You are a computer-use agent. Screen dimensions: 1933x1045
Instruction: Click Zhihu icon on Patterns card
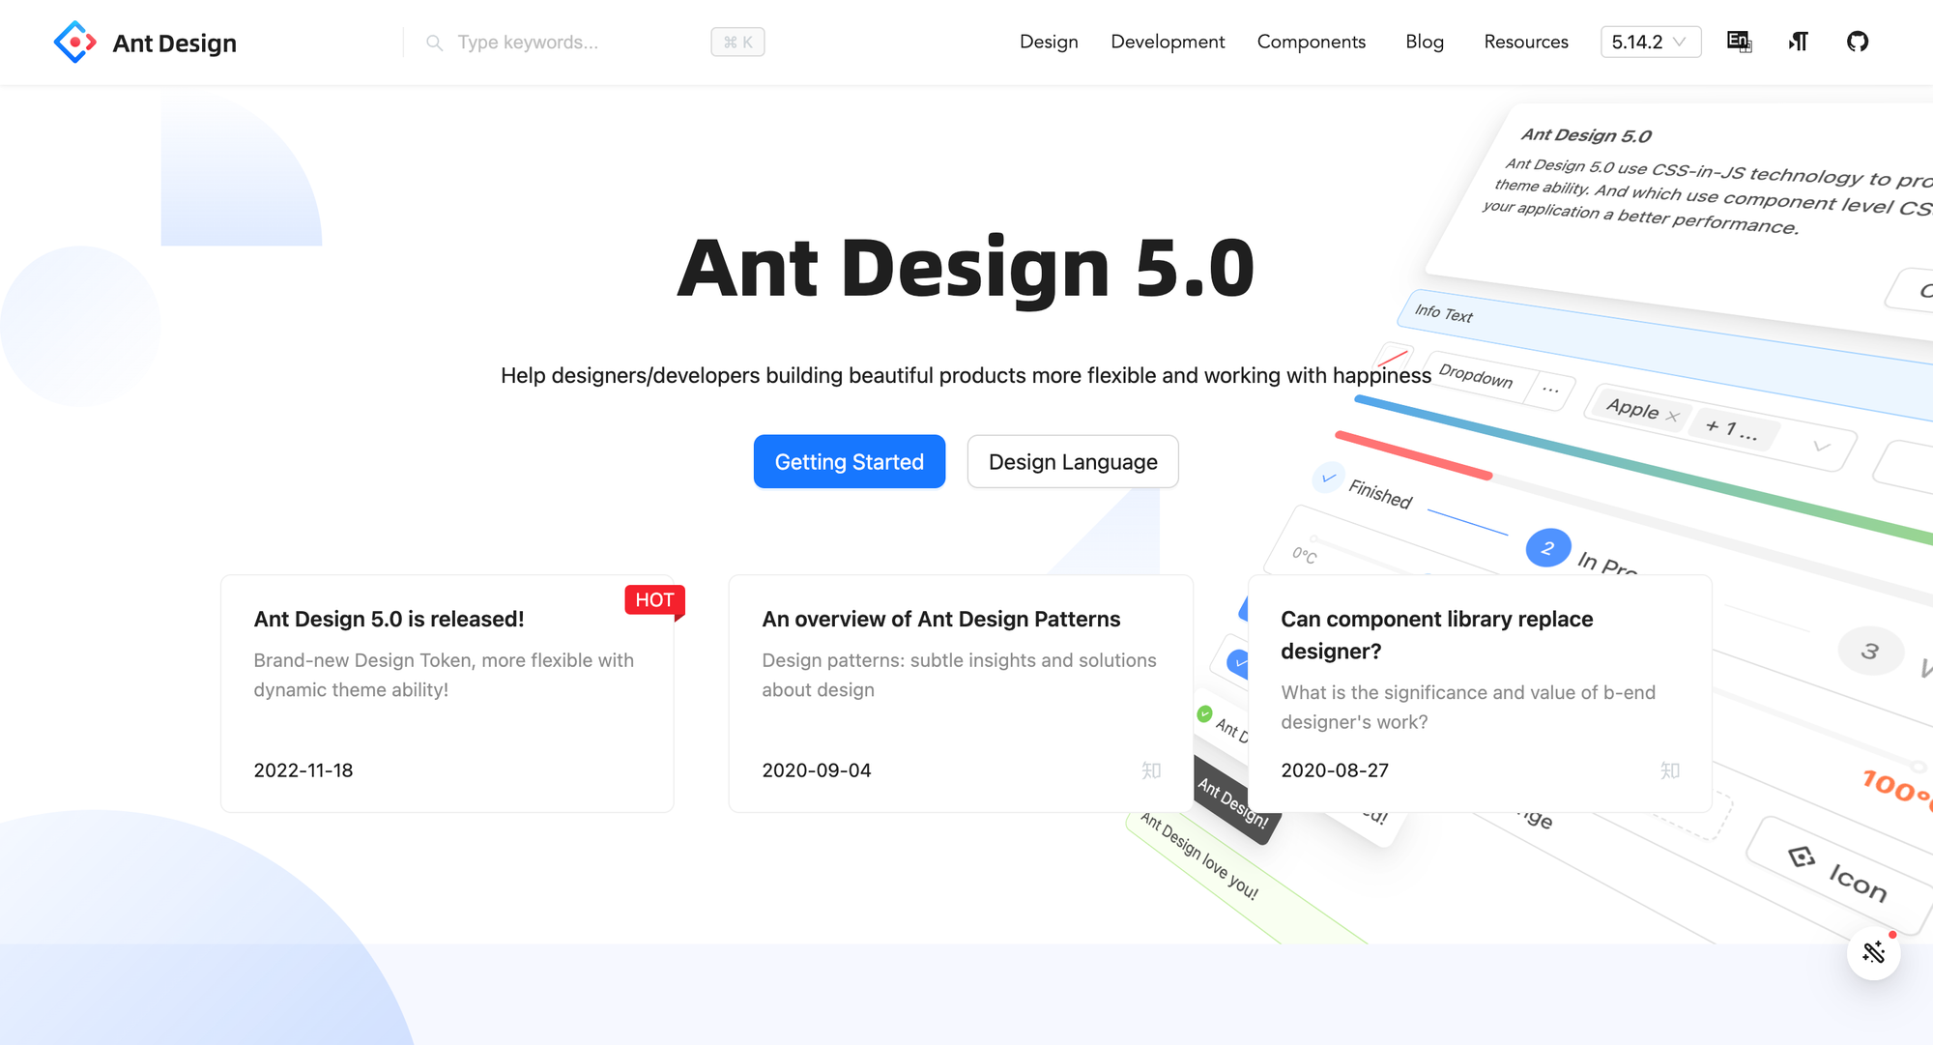pyautogui.click(x=1150, y=770)
